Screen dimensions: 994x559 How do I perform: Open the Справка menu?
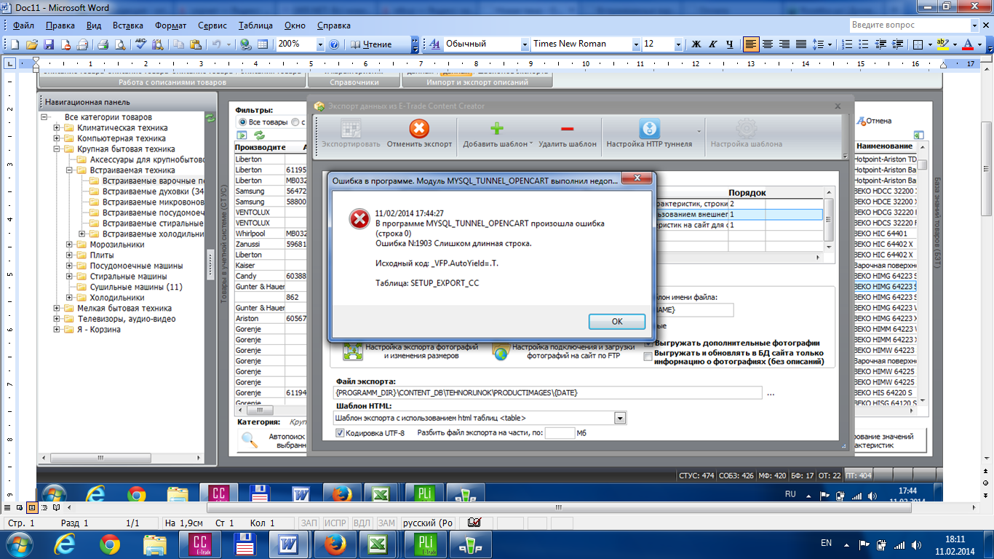(334, 25)
